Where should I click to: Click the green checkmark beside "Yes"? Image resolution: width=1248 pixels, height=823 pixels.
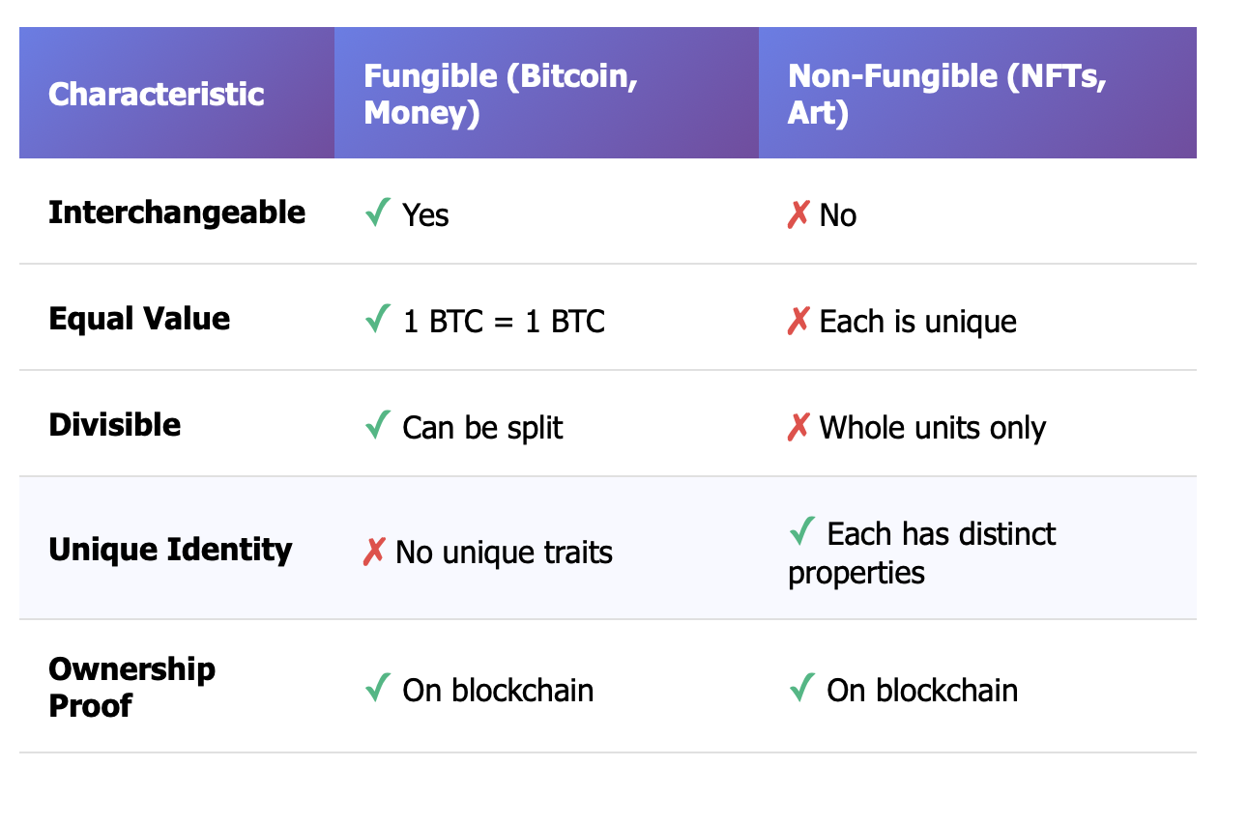click(378, 213)
